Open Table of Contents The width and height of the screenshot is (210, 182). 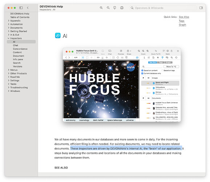(x=20, y=17)
